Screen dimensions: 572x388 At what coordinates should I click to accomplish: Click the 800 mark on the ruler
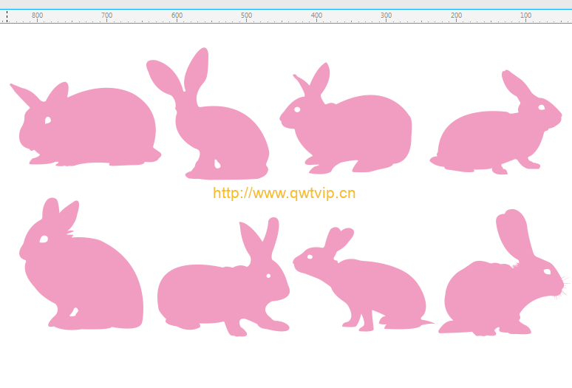click(37, 16)
